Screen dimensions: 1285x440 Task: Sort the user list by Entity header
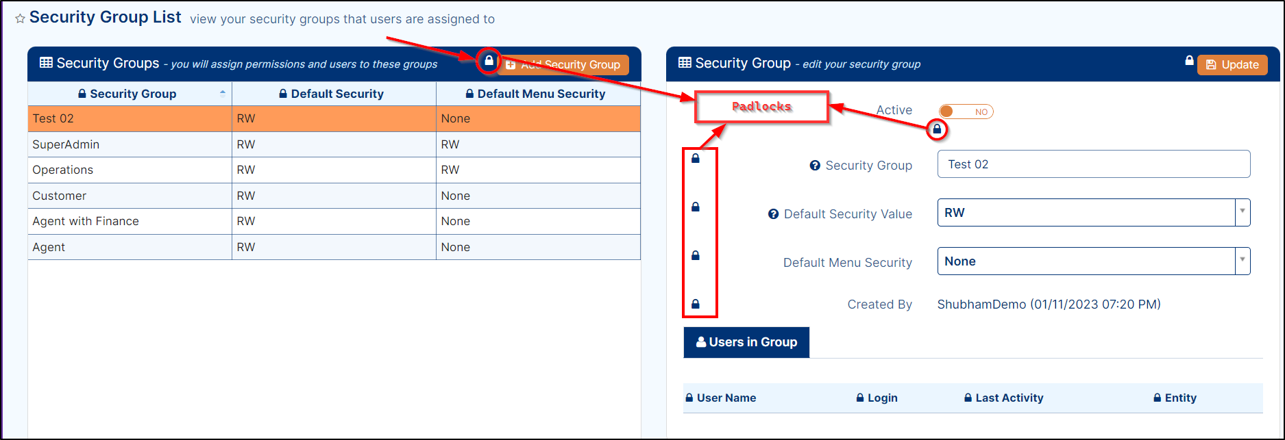1180,398
